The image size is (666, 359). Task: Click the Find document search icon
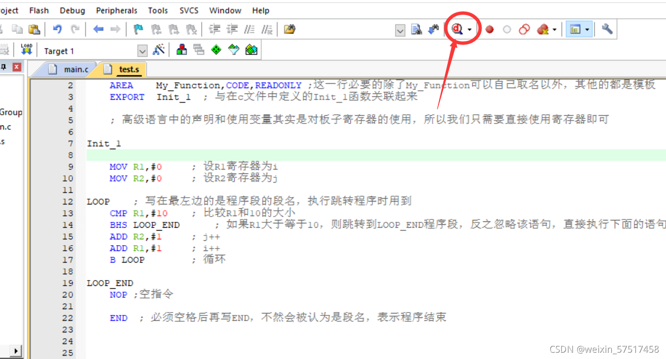click(416, 30)
